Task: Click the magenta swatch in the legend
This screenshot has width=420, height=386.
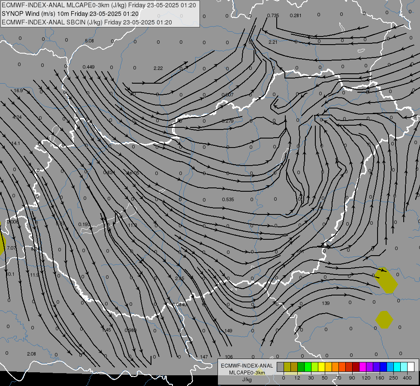Action: click(363, 367)
